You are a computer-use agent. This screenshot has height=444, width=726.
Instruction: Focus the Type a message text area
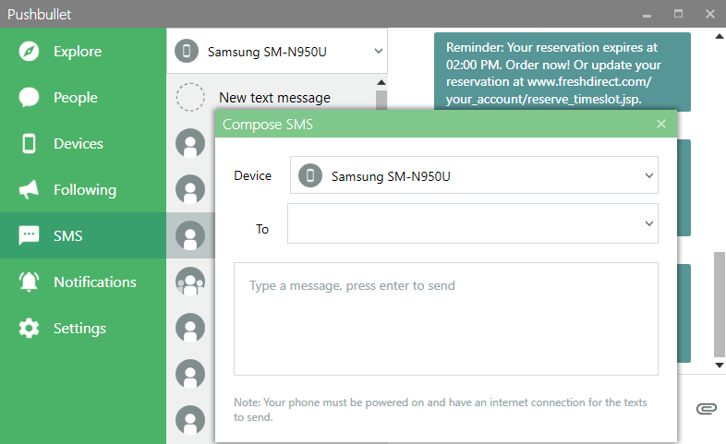pos(446,318)
